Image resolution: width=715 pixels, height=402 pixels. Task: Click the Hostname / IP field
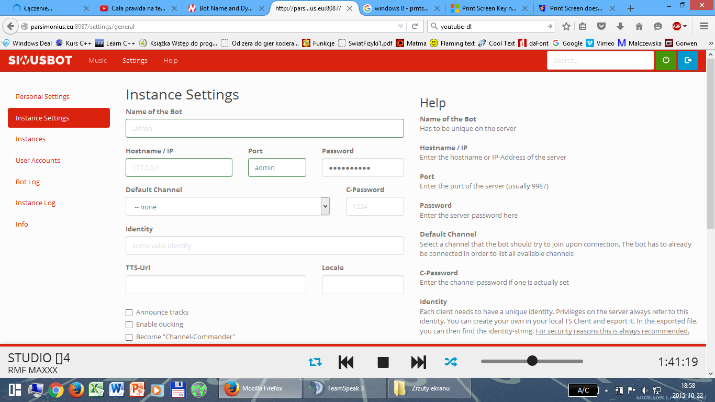pyautogui.click(x=179, y=167)
